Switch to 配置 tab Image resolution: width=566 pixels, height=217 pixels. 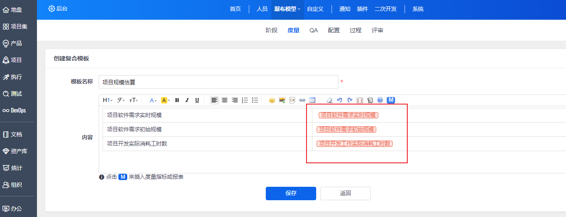pos(334,30)
